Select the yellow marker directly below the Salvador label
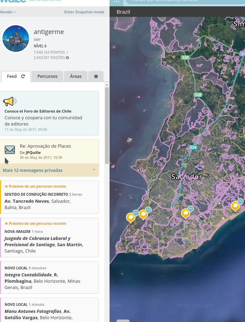The width and height of the screenshot is (245, 322). pyautogui.click(x=185, y=213)
